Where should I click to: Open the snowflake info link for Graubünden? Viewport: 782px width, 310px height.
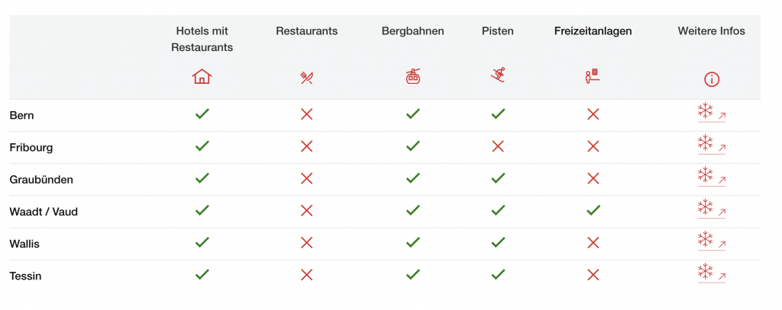[x=711, y=177]
